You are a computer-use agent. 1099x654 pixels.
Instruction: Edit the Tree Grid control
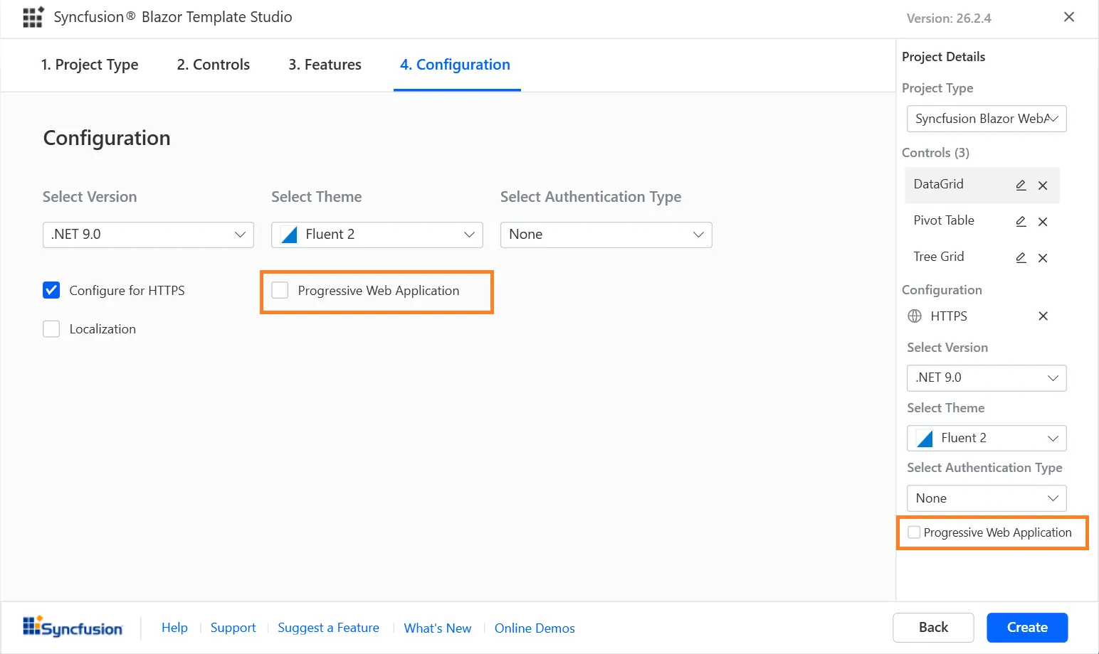pos(1021,257)
